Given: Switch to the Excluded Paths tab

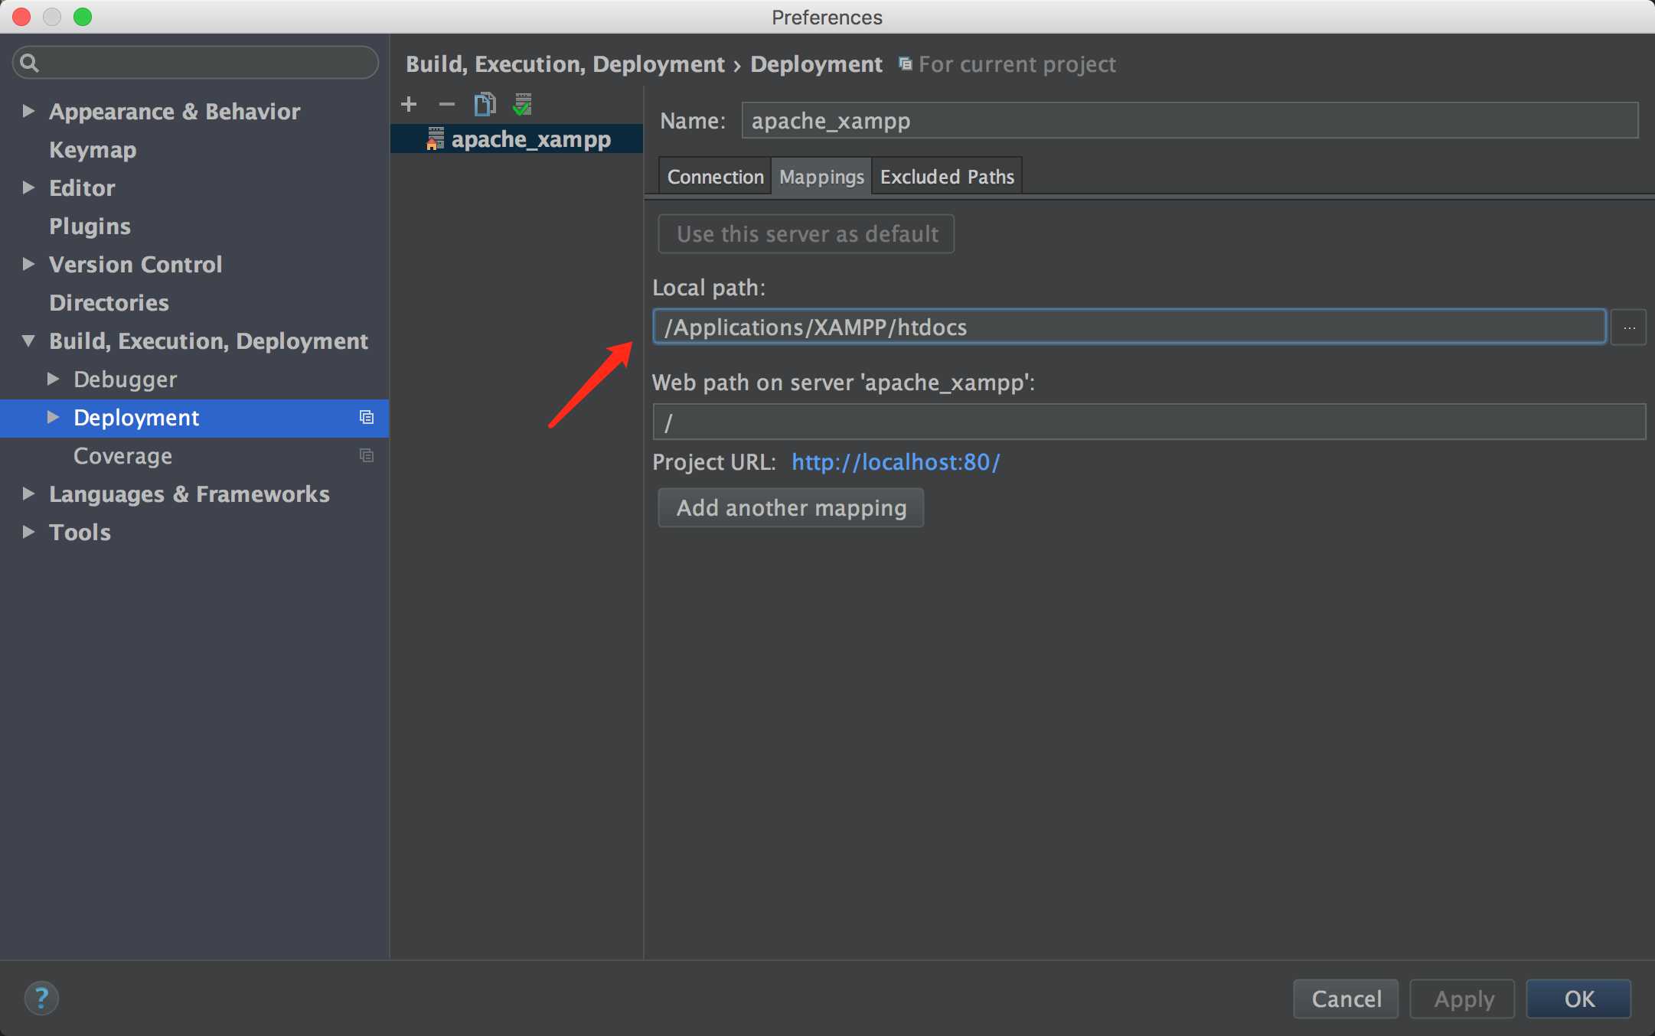Looking at the screenshot, I should (947, 177).
